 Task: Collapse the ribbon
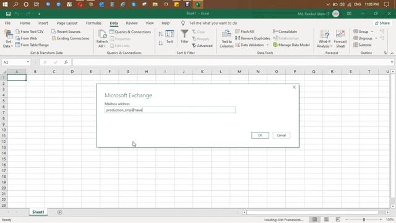(x=392, y=53)
